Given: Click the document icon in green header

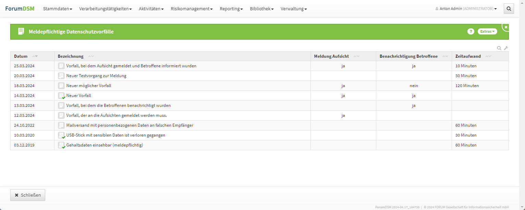Looking at the screenshot, I should [21, 31].
